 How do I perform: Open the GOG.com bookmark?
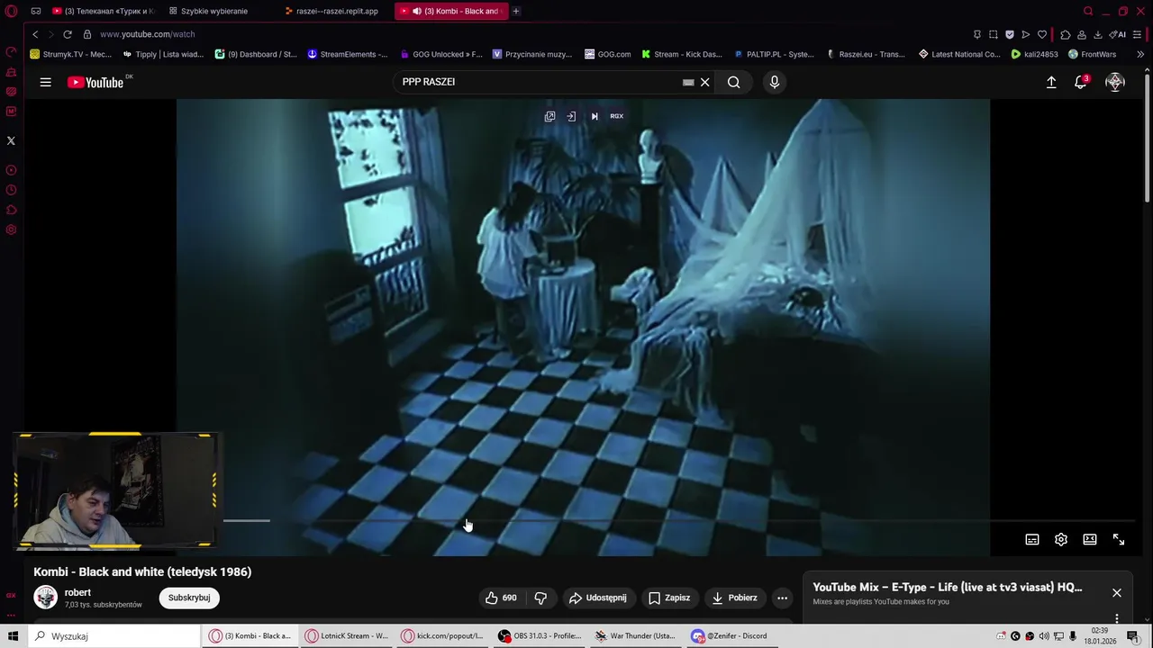(607, 54)
